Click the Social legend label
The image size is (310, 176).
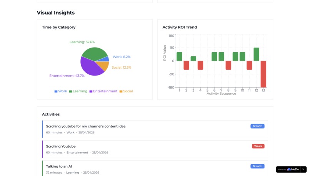(x=128, y=91)
